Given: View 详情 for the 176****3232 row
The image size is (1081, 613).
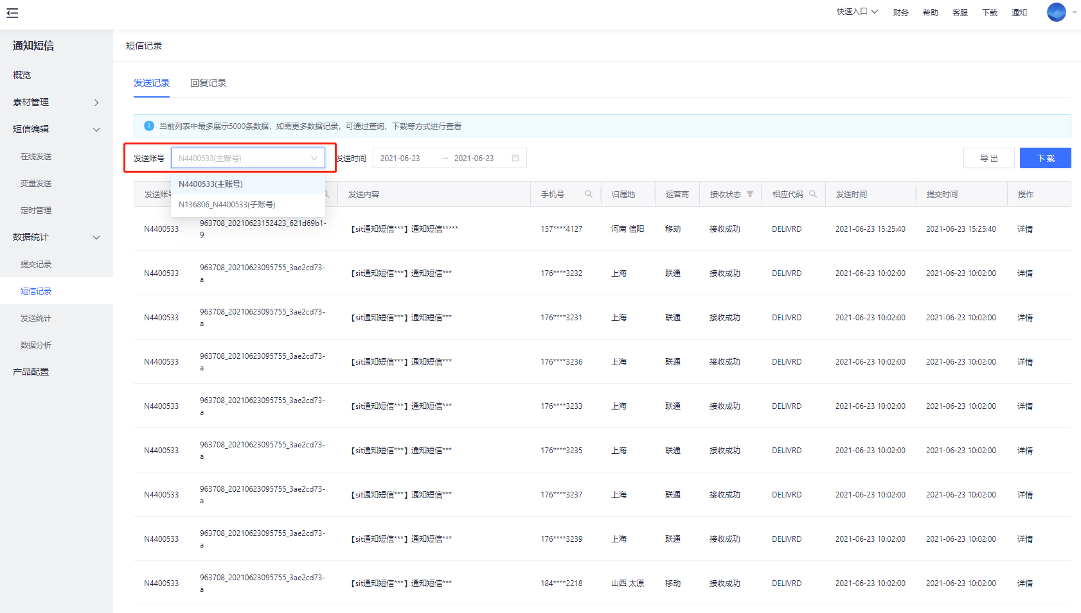Looking at the screenshot, I should (1024, 273).
